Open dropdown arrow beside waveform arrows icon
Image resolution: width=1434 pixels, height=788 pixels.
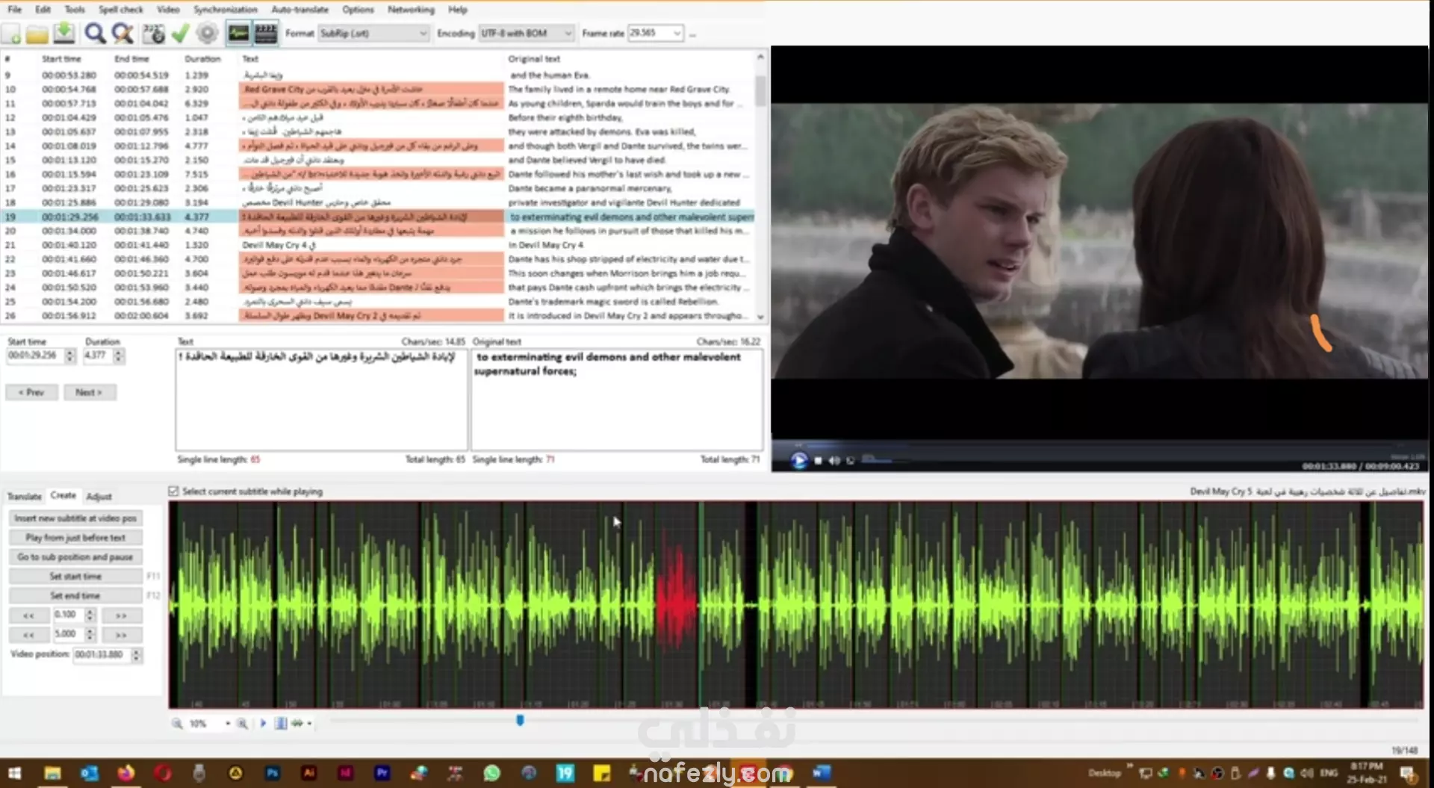coord(309,724)
